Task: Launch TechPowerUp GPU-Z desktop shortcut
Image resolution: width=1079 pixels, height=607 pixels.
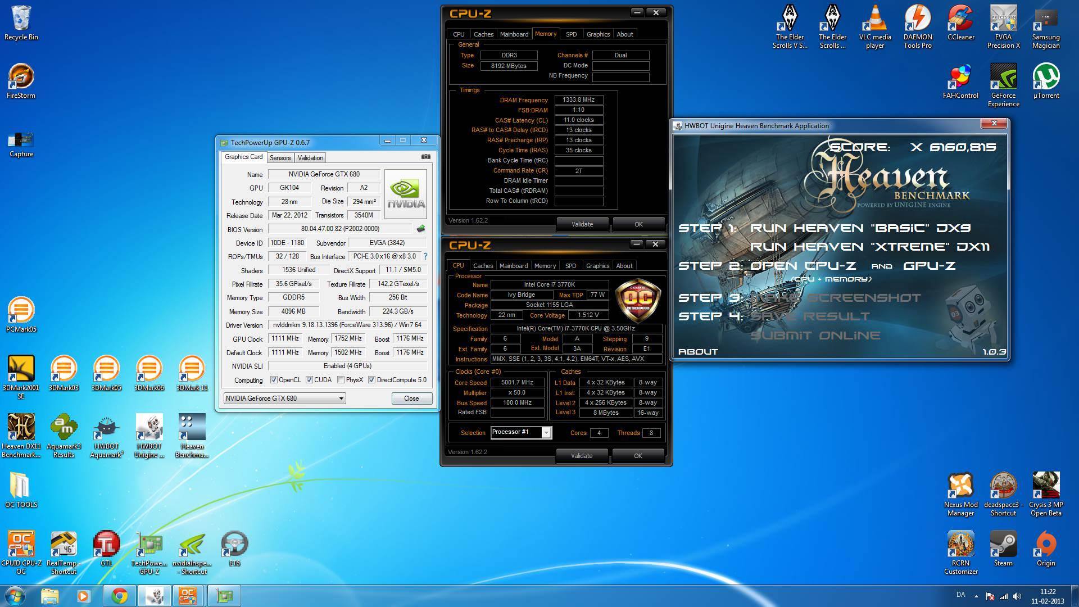Action: coord(149,552)
